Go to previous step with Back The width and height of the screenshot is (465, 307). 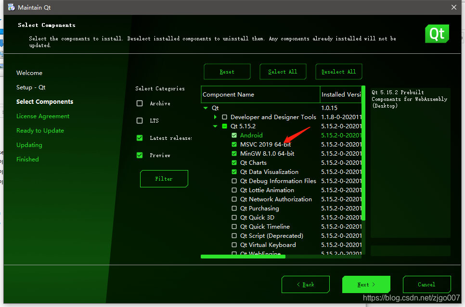306,284
